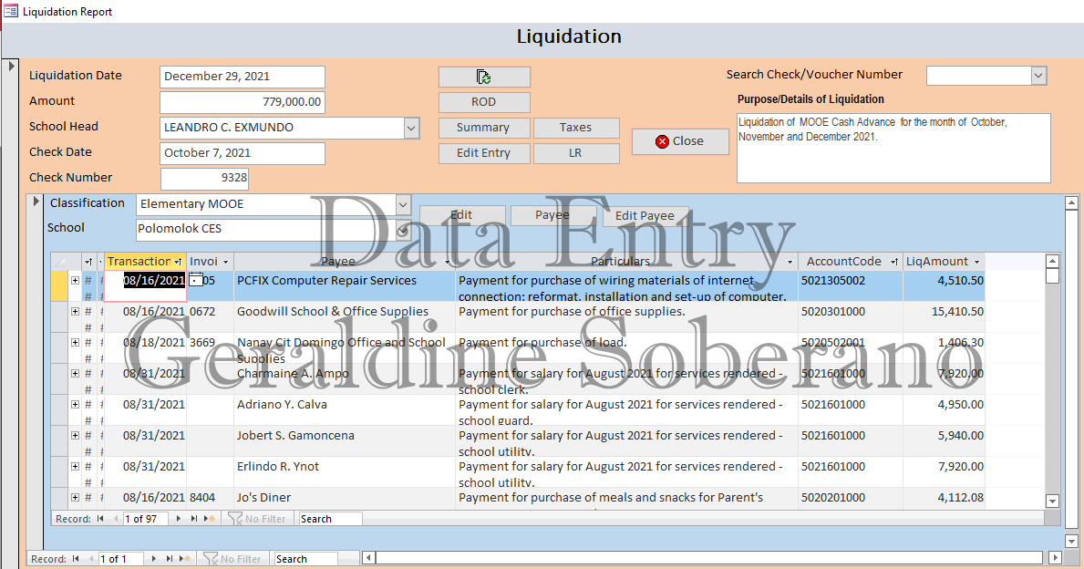Screen dimensions: 1084x569
Task: Click the Edit Entry button
Action: coord(484,153)
